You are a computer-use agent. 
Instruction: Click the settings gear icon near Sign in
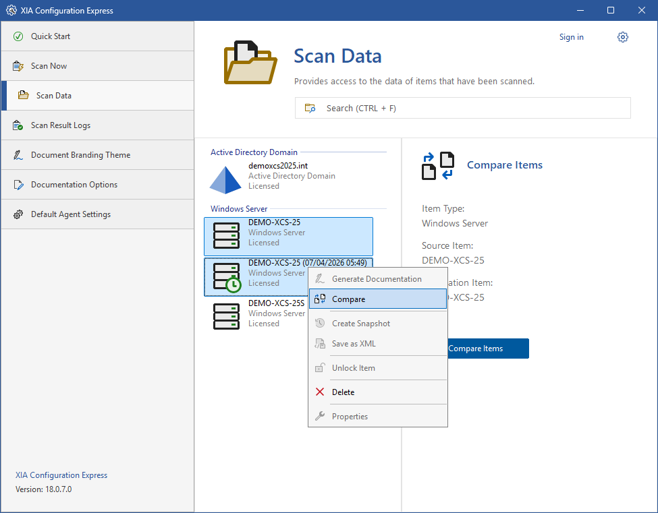[622, 37]
